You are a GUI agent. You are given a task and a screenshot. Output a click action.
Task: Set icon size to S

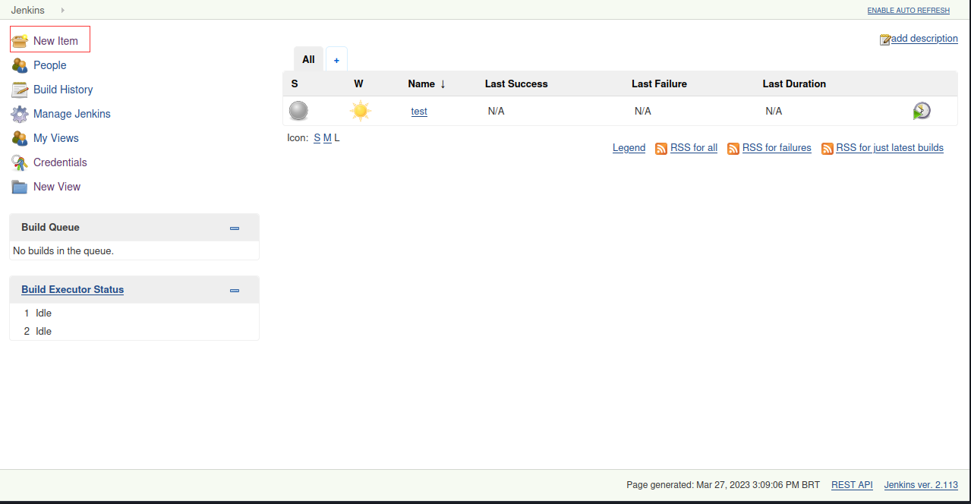click(x=317, y=137)
